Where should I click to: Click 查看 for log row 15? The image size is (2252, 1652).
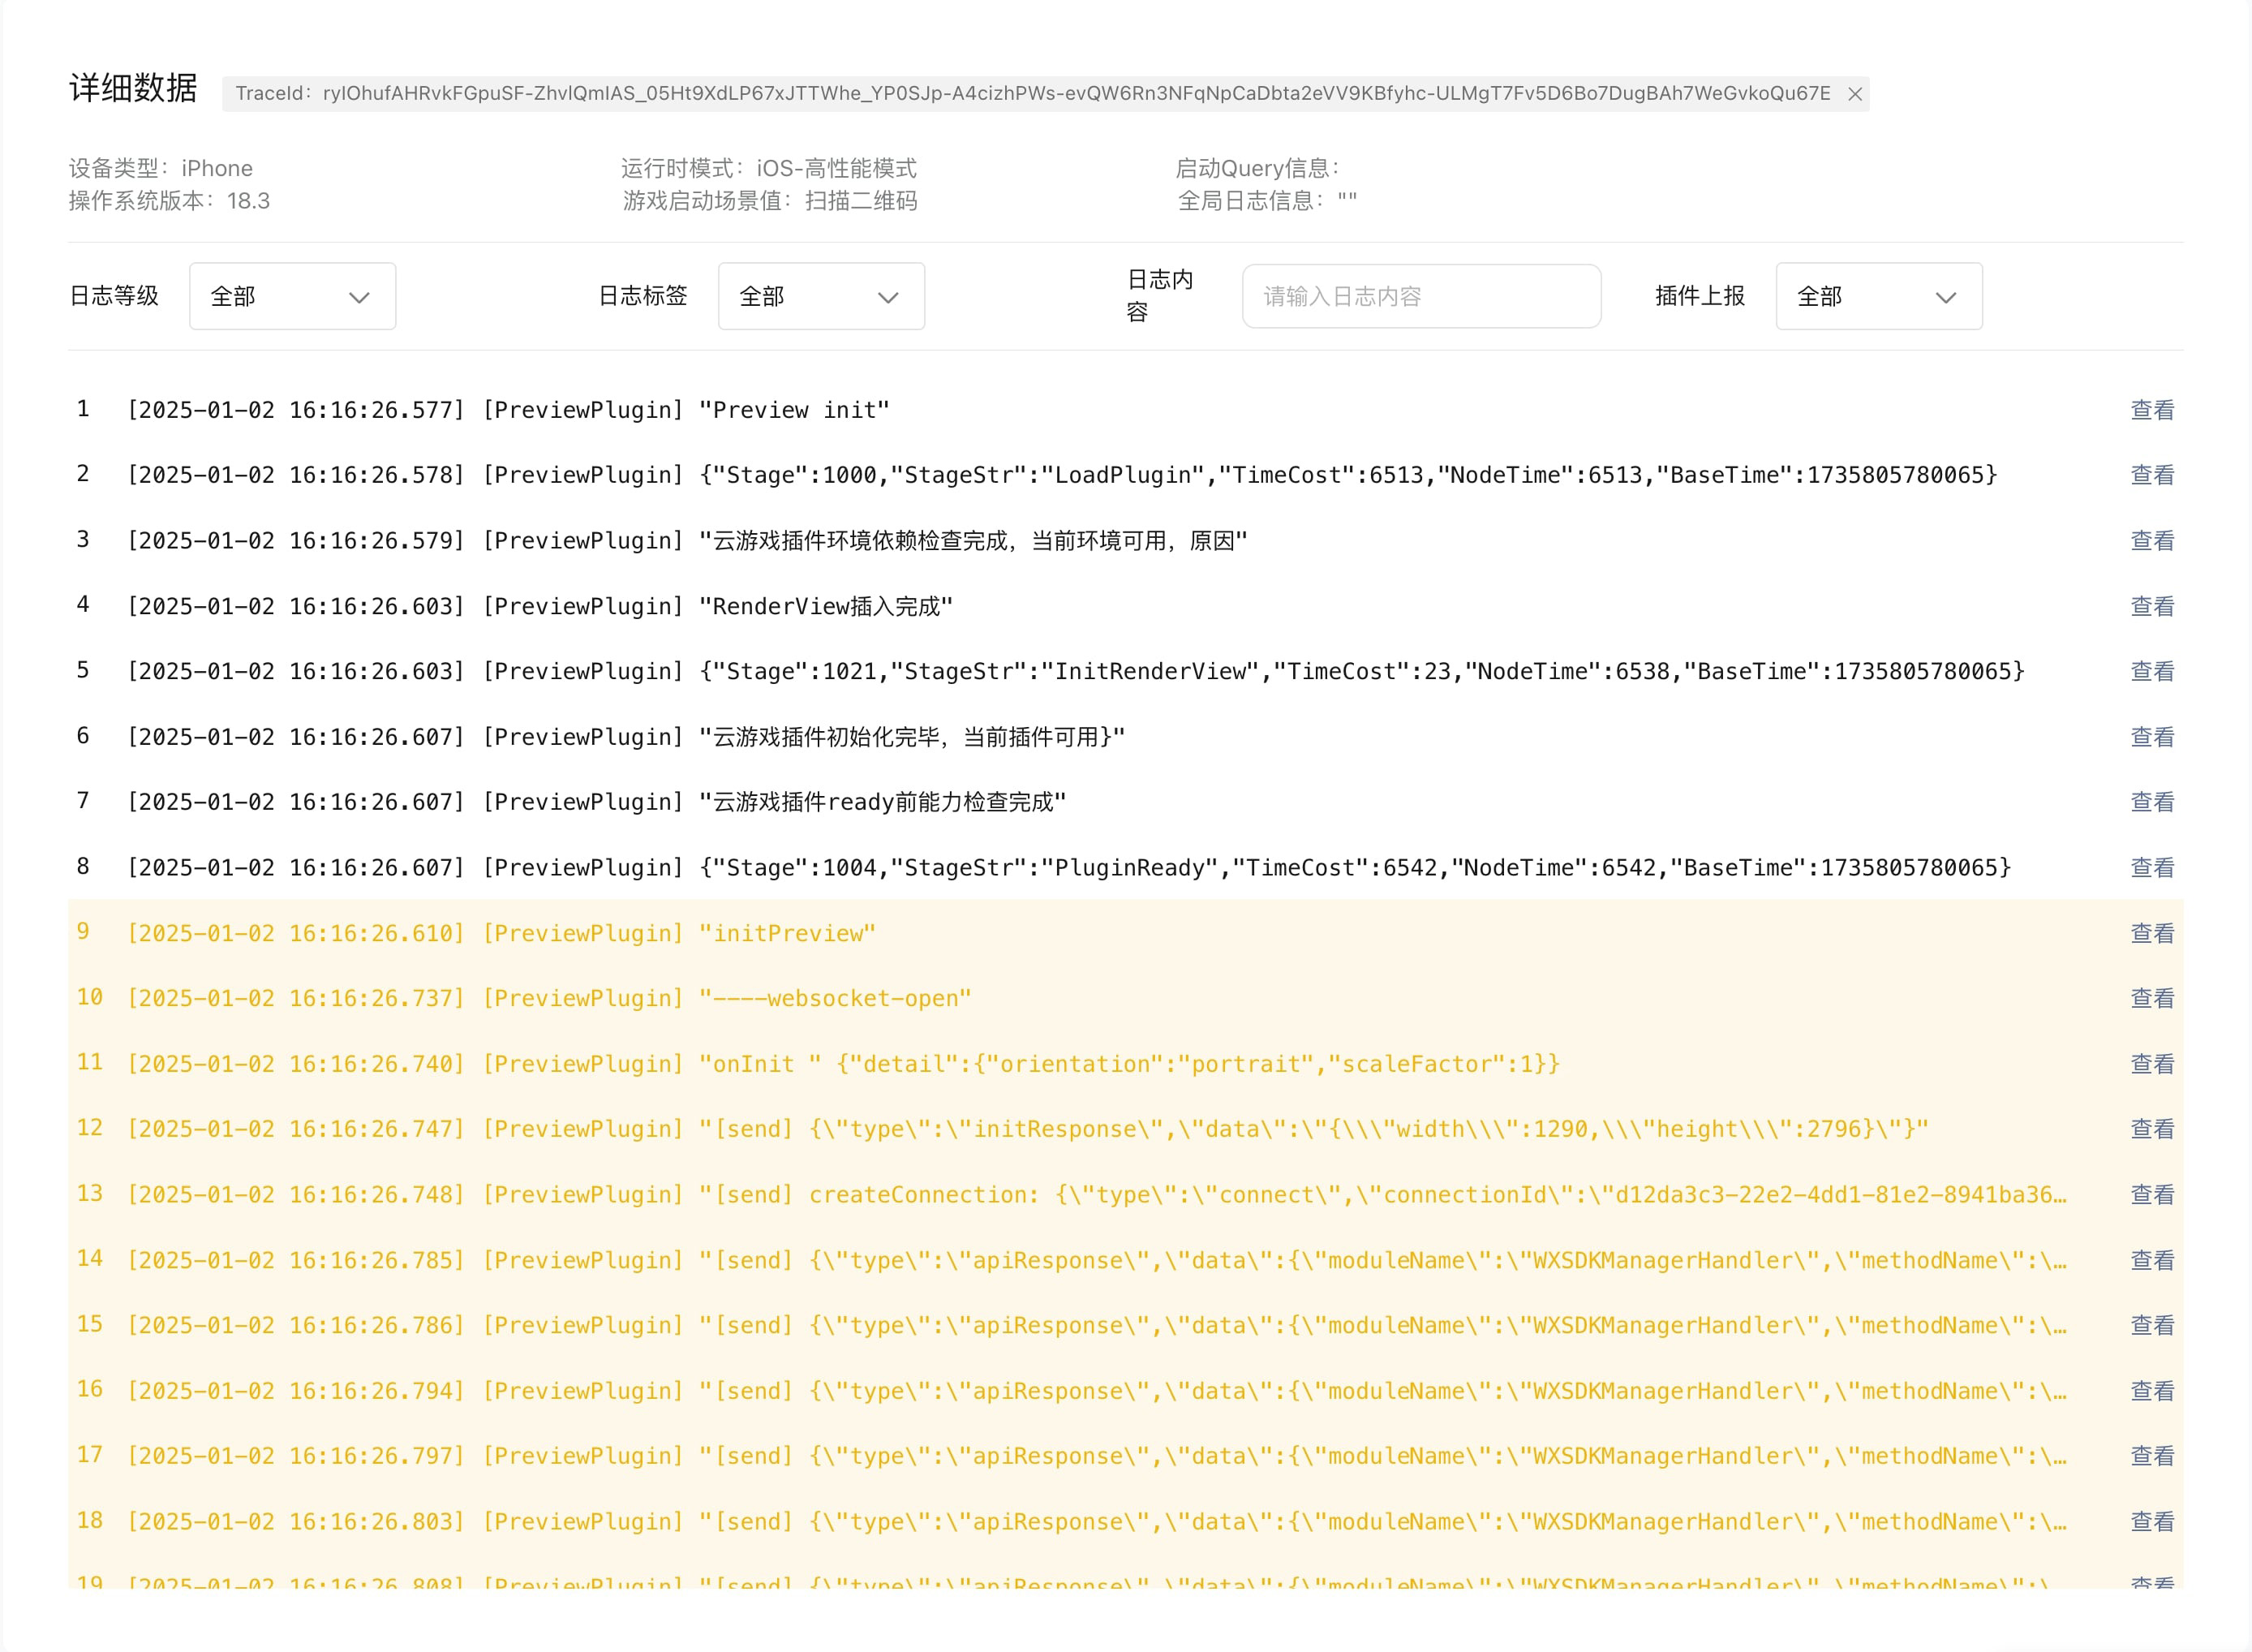pyautogui.click(x=2152, y=1325)
